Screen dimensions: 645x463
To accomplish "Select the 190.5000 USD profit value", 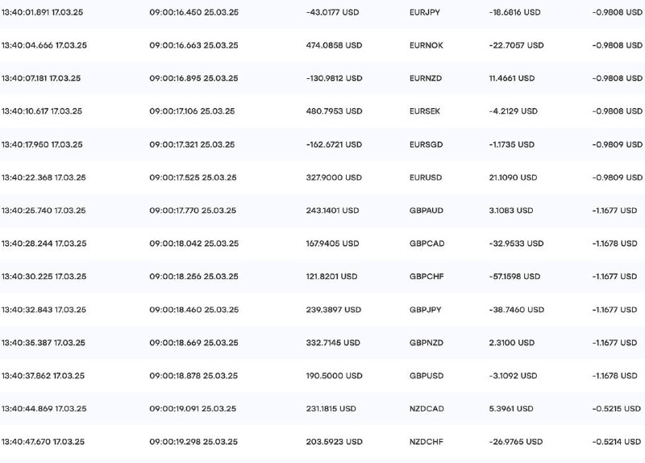I will click(x=334, y=375).
